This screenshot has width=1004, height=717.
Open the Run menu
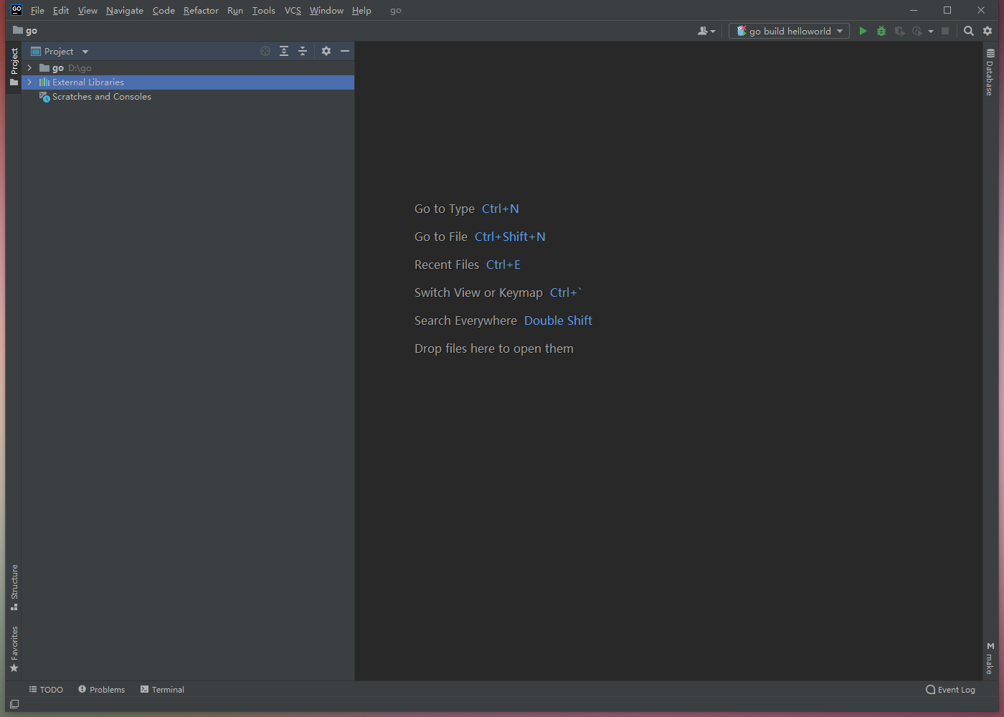[235, 11]
